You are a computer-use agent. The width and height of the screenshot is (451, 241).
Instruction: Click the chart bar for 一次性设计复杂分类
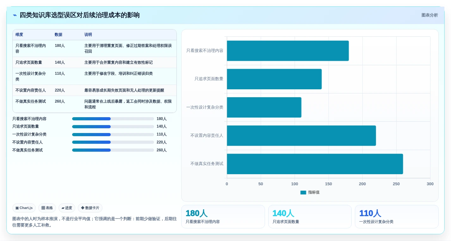click(x=264, y=107)
